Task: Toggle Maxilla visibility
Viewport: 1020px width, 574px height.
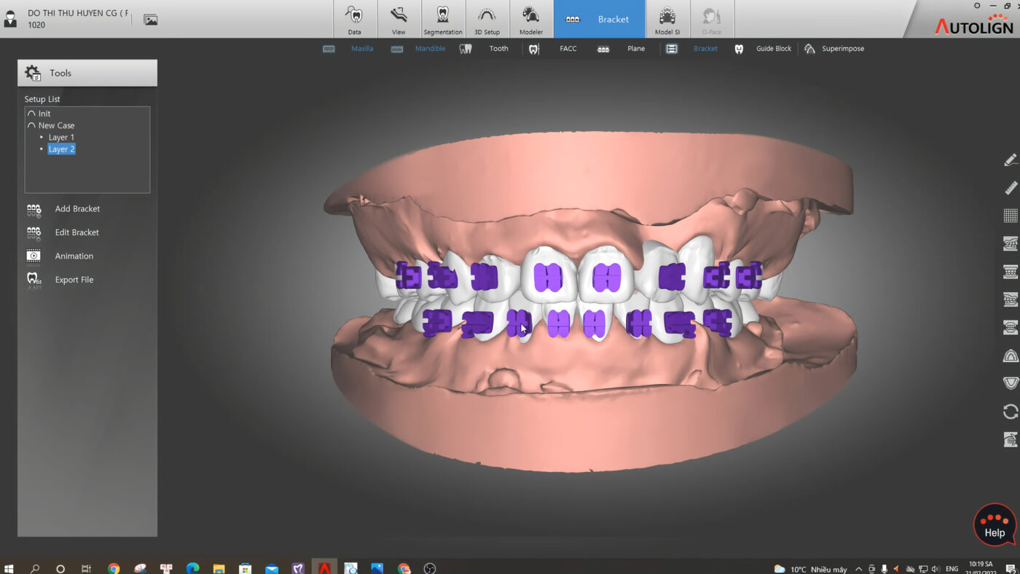Action: pyautogui.click(x=361, y=49)
